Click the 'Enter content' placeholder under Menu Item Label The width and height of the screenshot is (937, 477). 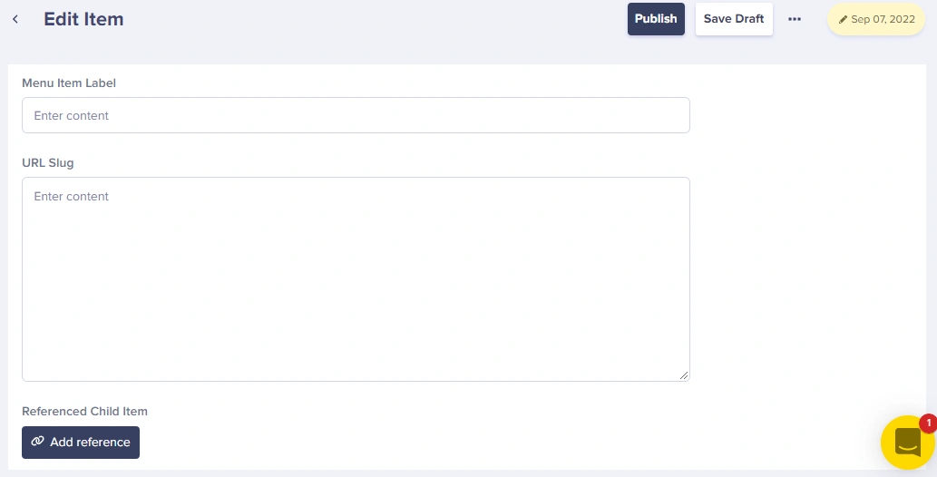pos(72,116)
